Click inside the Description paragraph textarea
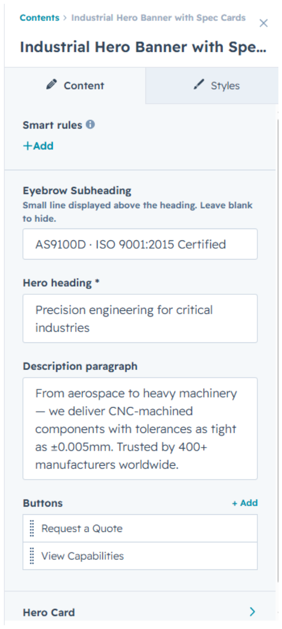The width and height of the screenshot is (282, 629). [140, 429]
